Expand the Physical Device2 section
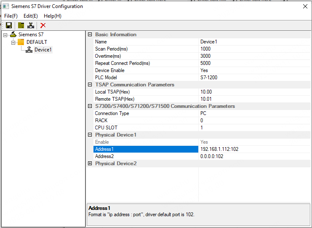The image size is (312, 228). tap(90, 164)
